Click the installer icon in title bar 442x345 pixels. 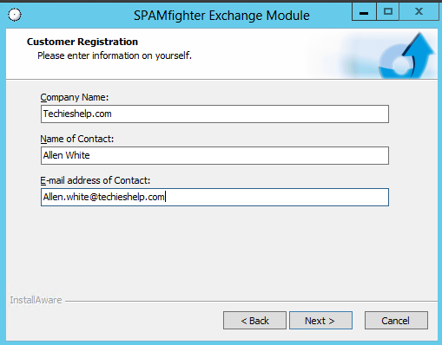[x=15, y=15]
